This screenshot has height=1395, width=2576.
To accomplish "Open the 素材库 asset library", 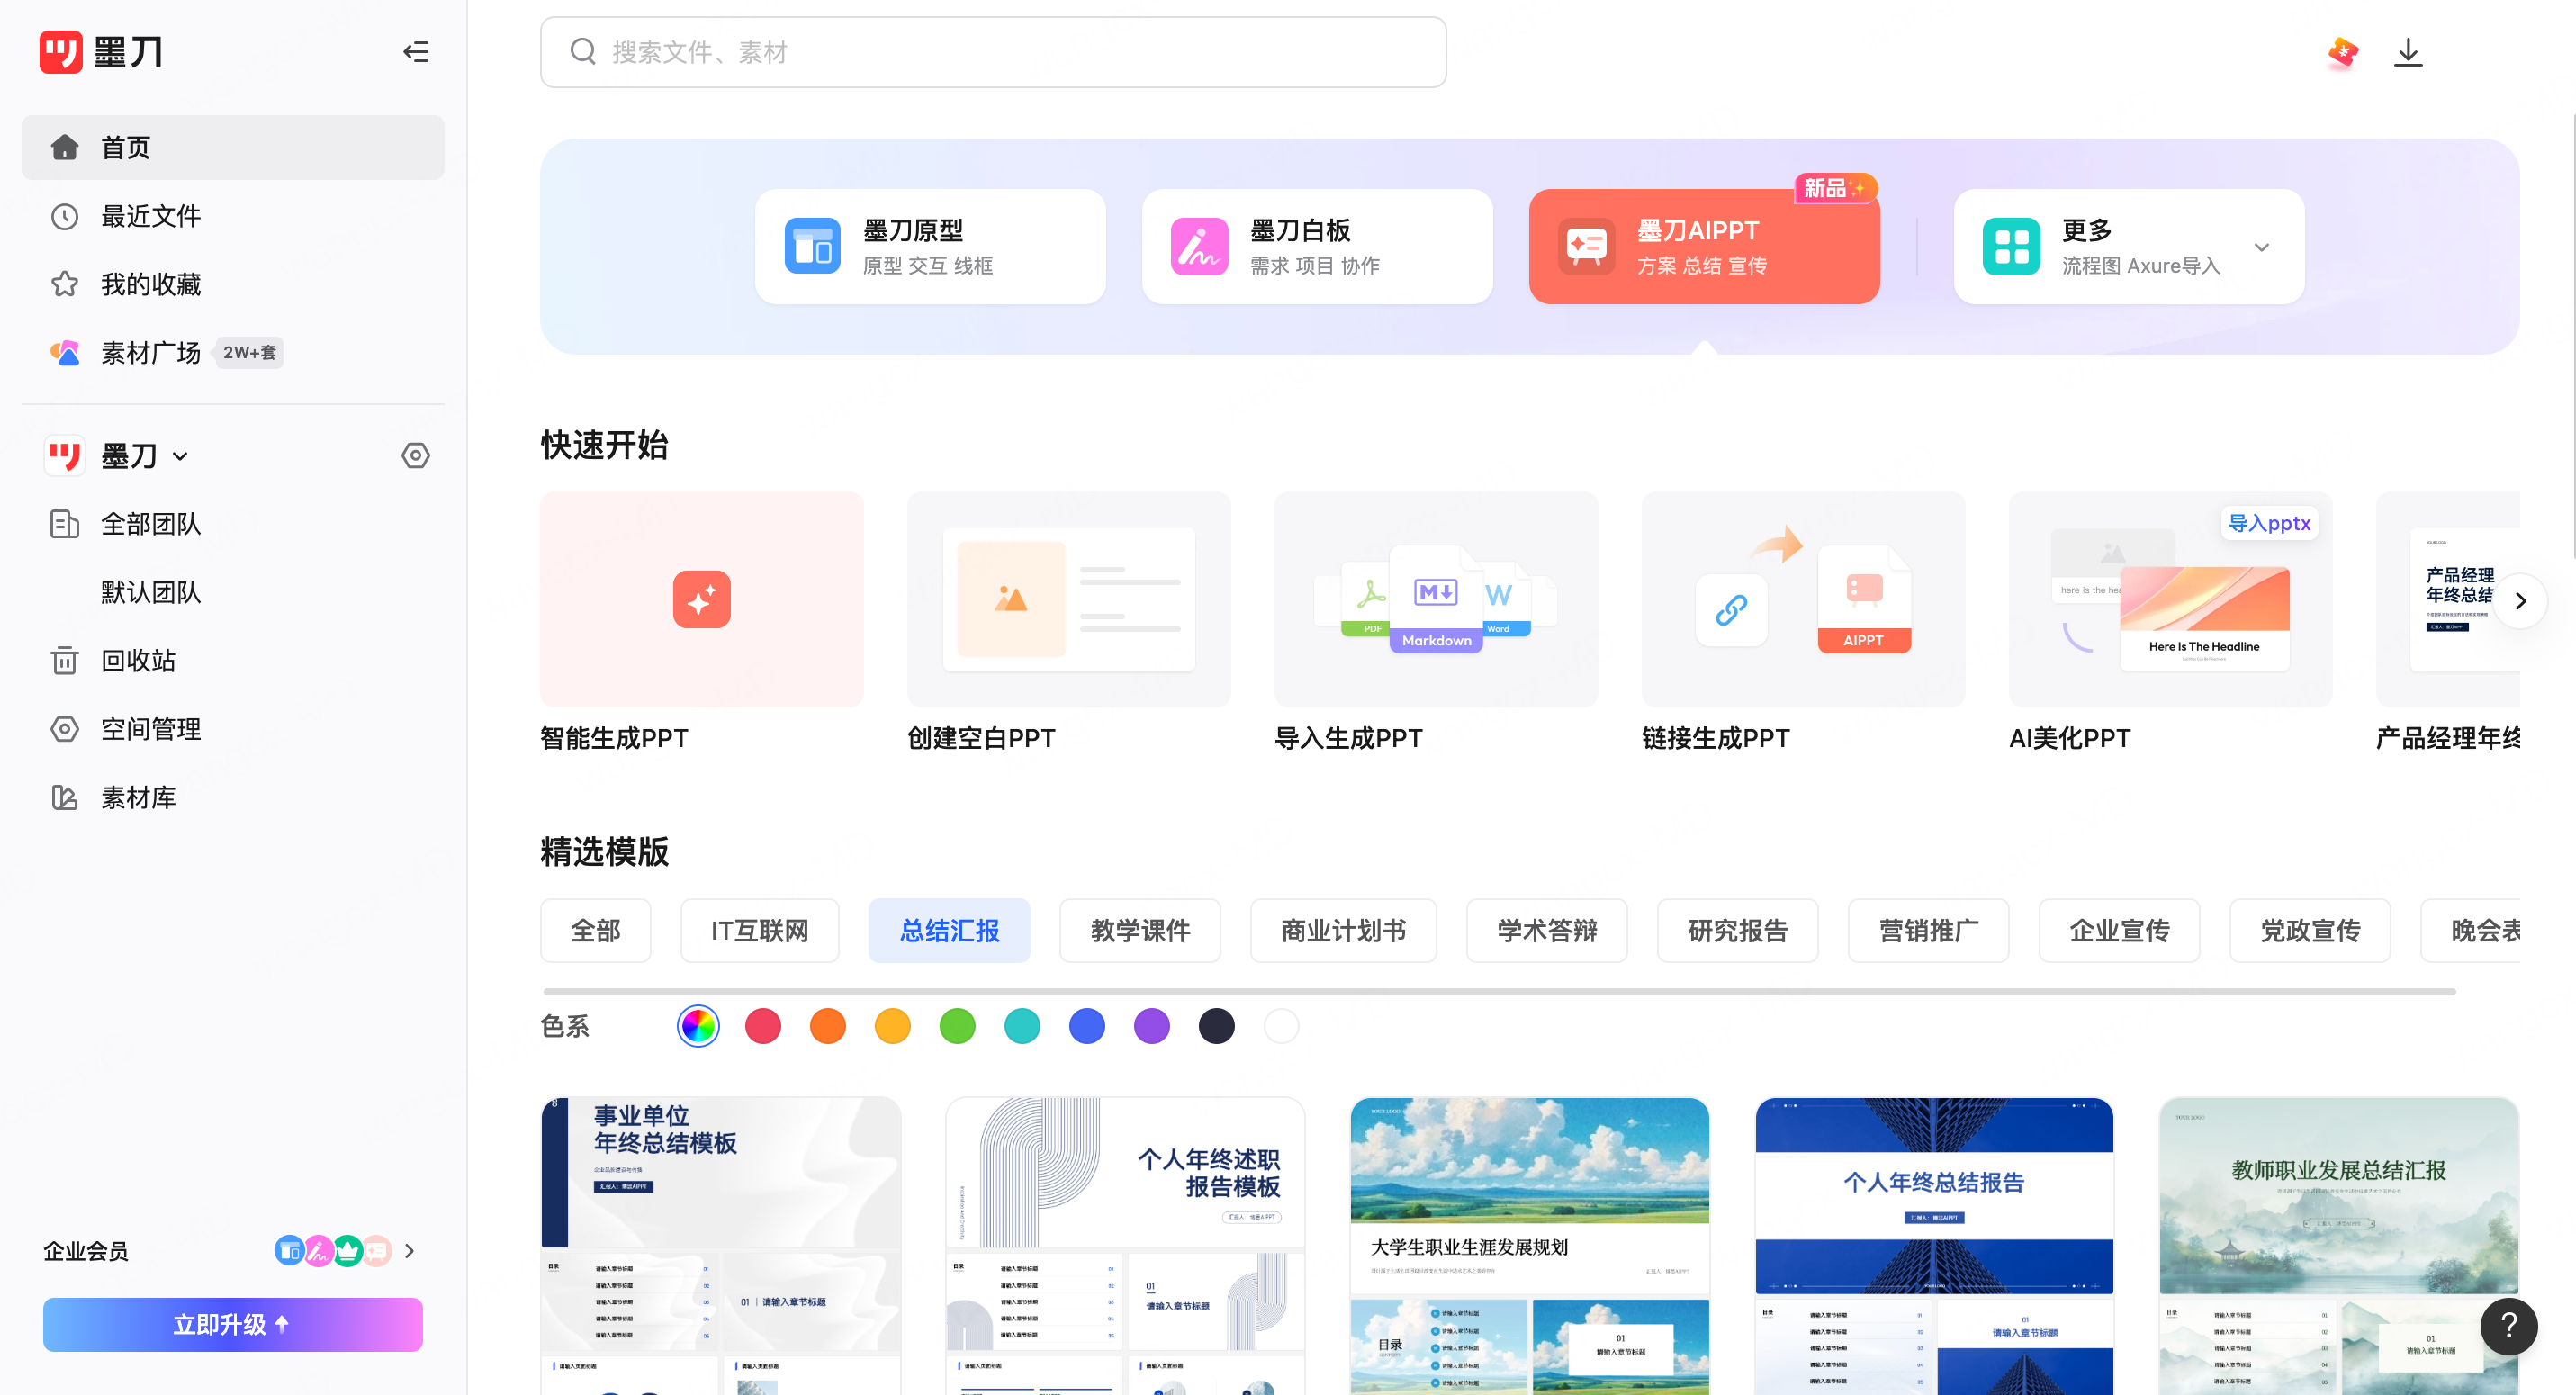I will [x=139, y=797].
